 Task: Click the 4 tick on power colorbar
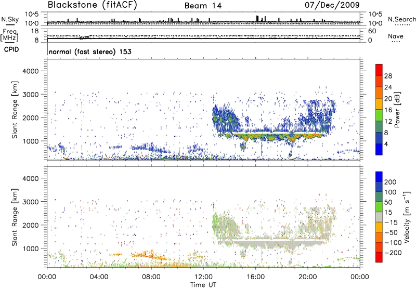pyautogui.click(x=386, y=144)
